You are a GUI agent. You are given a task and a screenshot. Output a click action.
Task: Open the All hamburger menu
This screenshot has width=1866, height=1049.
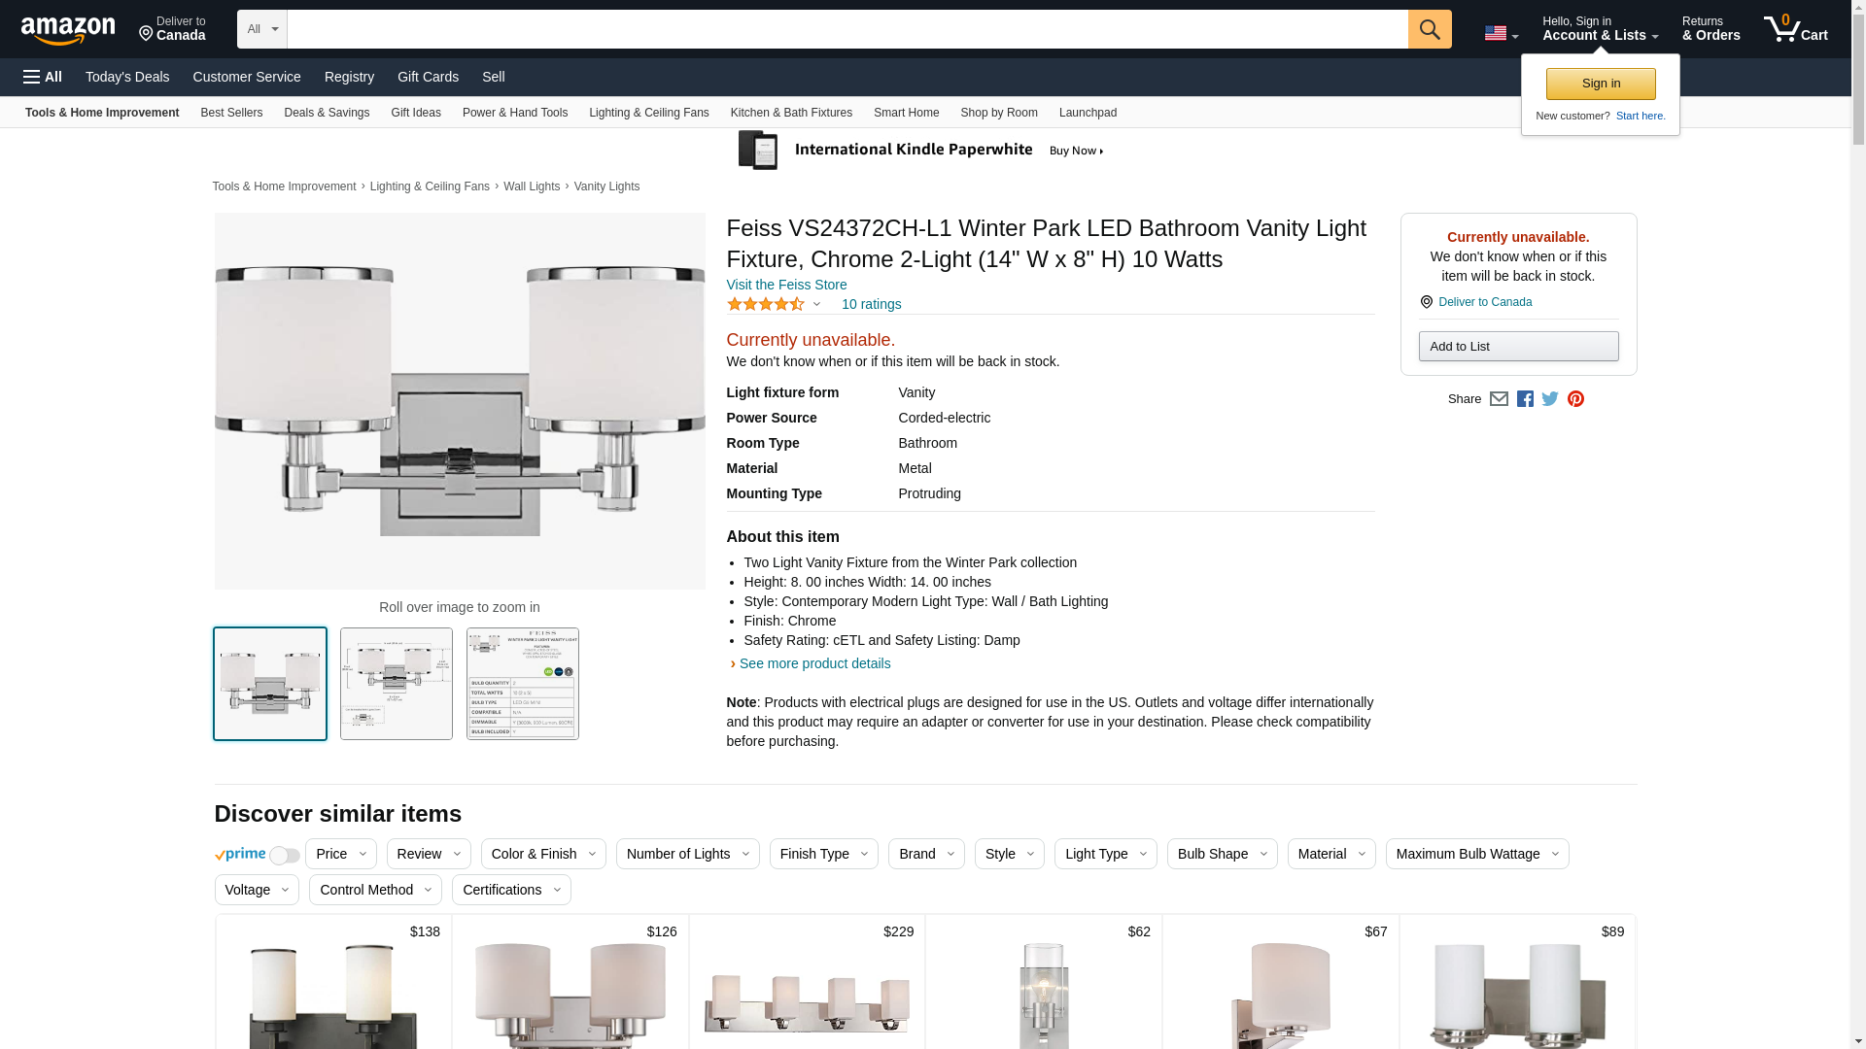point(43,77)
